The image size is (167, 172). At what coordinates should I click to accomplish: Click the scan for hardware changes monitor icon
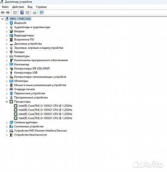point(42,12)
